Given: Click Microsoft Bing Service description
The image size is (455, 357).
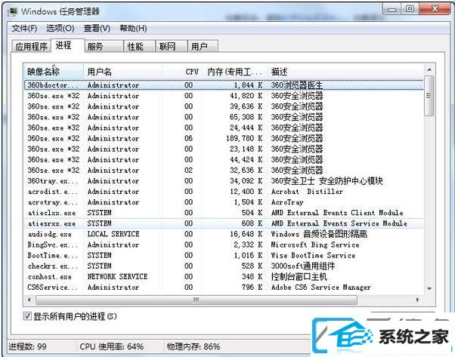Looking at the screenshot, I should tap(315, 245).
